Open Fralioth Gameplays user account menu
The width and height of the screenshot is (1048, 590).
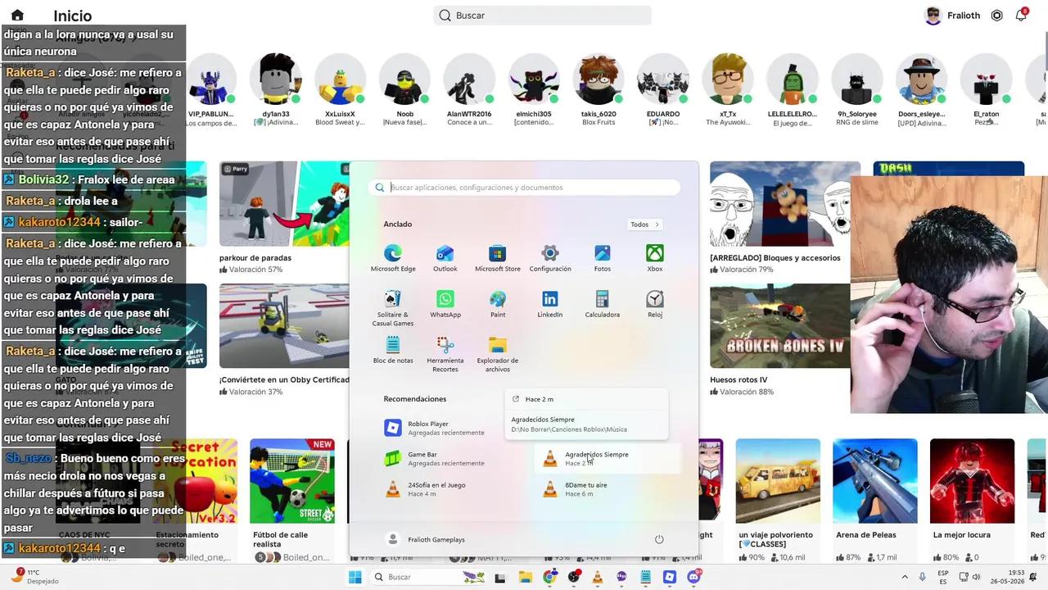[x=426, y=539]
